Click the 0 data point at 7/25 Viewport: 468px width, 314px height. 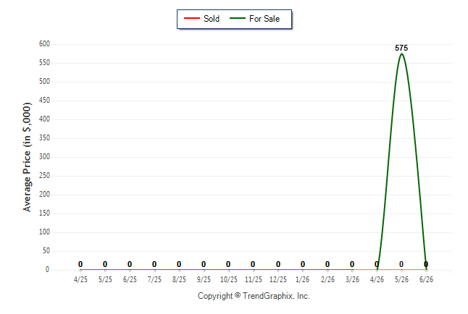(154, 264)
